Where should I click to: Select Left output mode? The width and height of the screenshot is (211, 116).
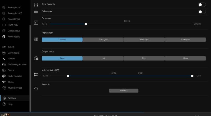(x=103, y=58)
